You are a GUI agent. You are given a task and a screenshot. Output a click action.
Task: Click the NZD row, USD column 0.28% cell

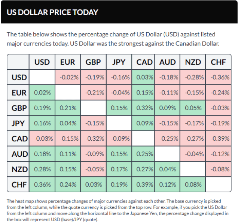[x=42, y=169]
